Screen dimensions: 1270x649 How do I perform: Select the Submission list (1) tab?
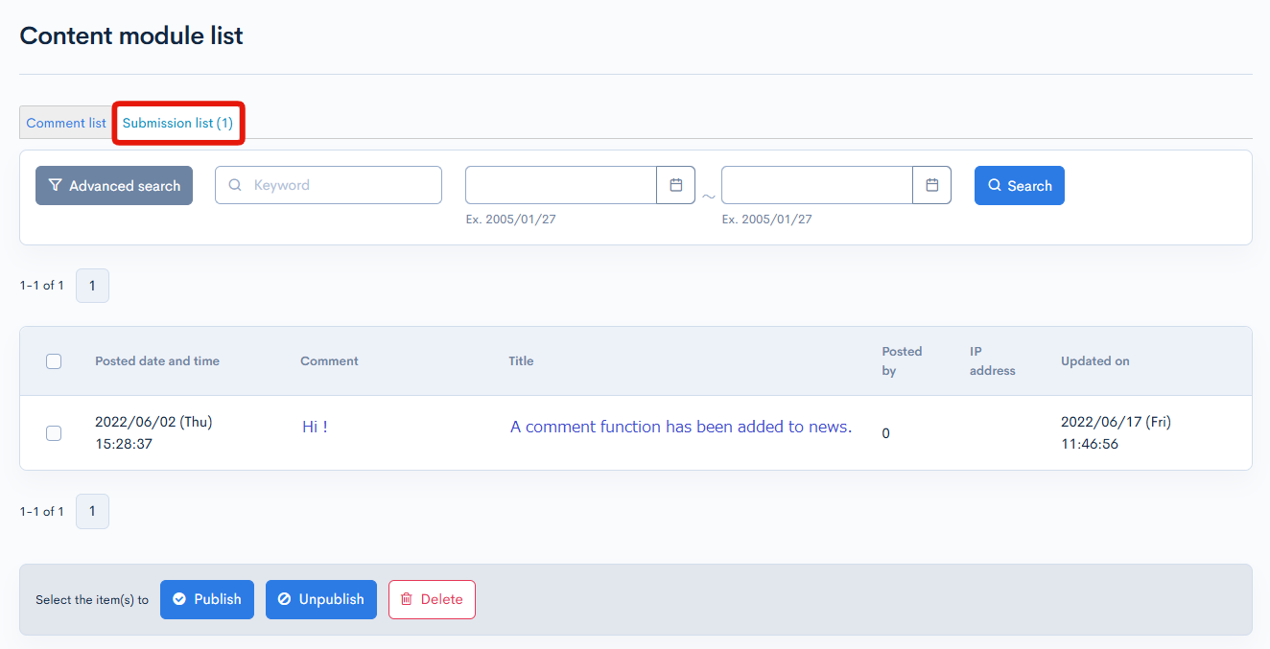coord(177,123)
